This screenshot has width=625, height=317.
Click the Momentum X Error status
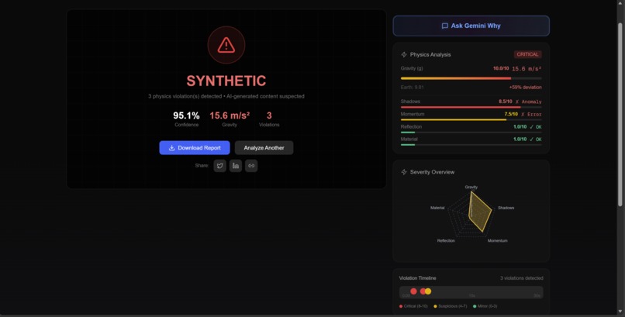[x=531, y=114]
